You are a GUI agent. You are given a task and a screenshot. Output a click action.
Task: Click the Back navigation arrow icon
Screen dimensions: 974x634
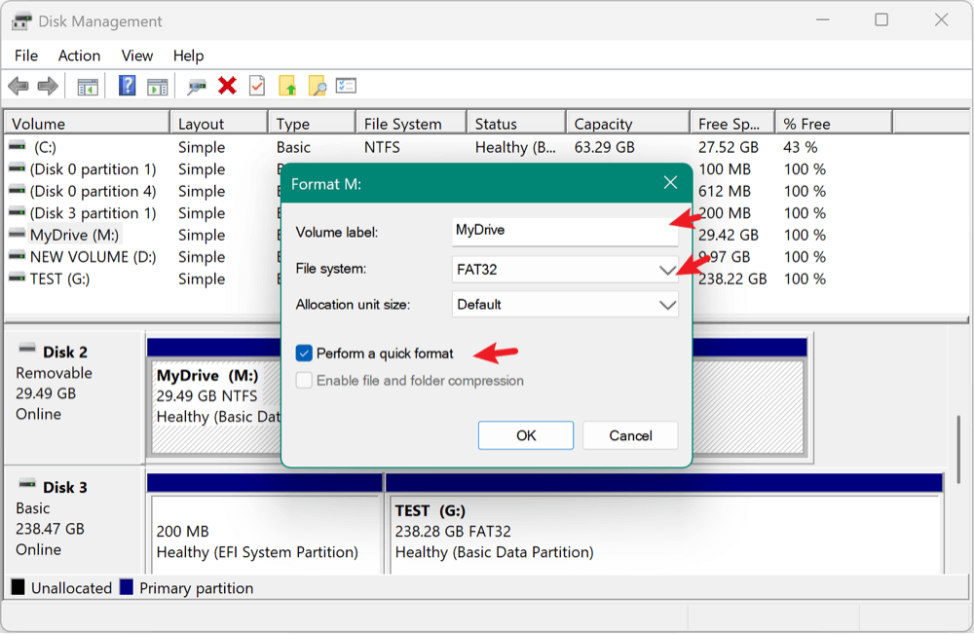click(x=18, y=86)
